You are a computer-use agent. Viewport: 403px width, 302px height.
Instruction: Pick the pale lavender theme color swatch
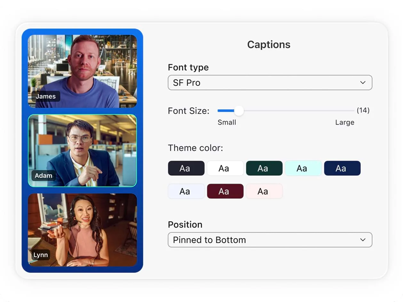coord(186,191)
